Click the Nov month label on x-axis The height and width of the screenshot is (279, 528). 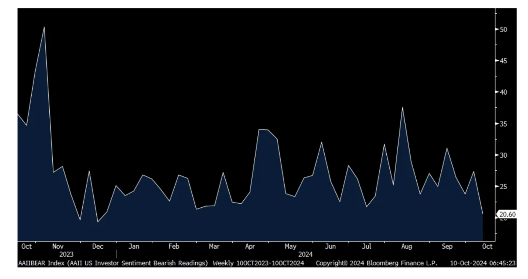(x=58, y=246)
